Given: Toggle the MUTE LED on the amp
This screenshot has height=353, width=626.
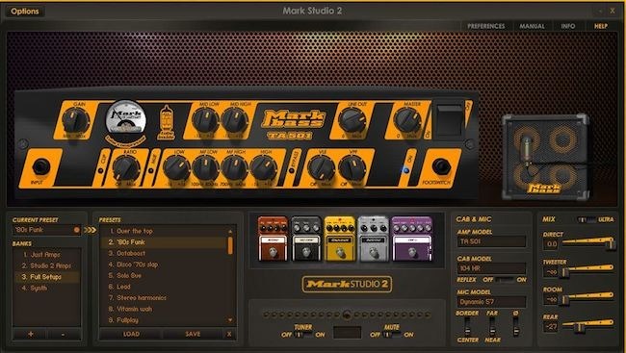Looking at the screenshot, I should (151, 170).
